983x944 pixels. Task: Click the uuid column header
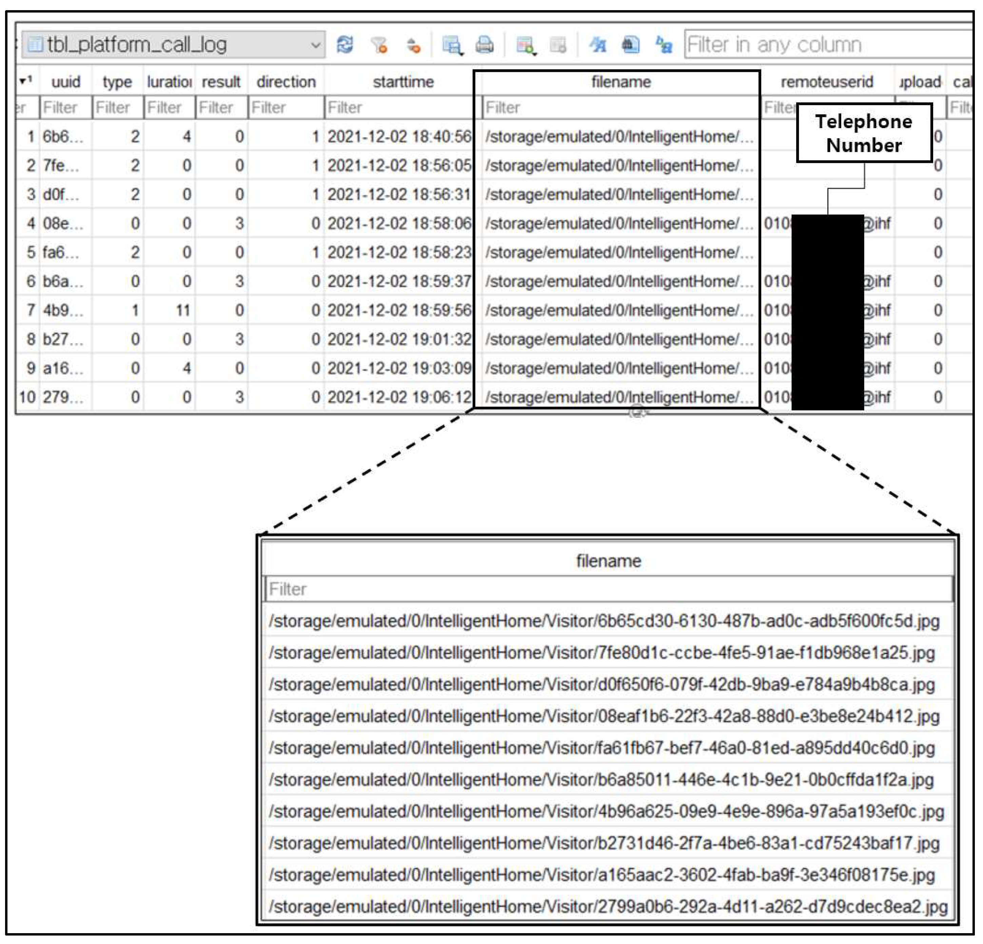[x=66, y=82]
